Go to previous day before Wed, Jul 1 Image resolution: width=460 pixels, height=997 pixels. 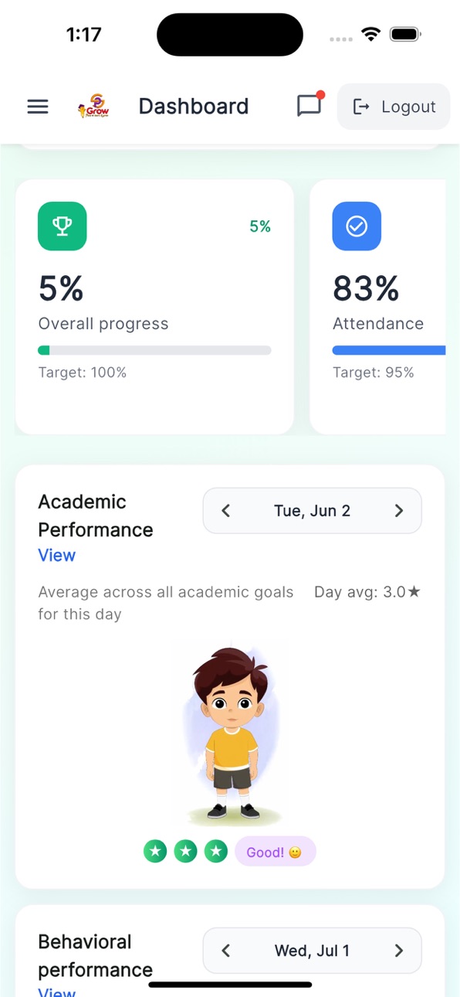(225, 951)
